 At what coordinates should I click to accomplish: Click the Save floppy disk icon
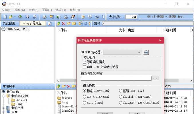click(x=27, y=17)
